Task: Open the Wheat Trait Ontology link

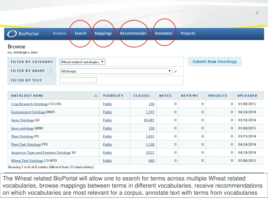Action: pos(27,161)
